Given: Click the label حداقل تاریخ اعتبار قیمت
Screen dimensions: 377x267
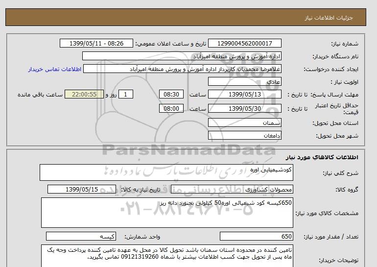Looking at the screenshot, I should pyautogui.click(x=337, y=108).
